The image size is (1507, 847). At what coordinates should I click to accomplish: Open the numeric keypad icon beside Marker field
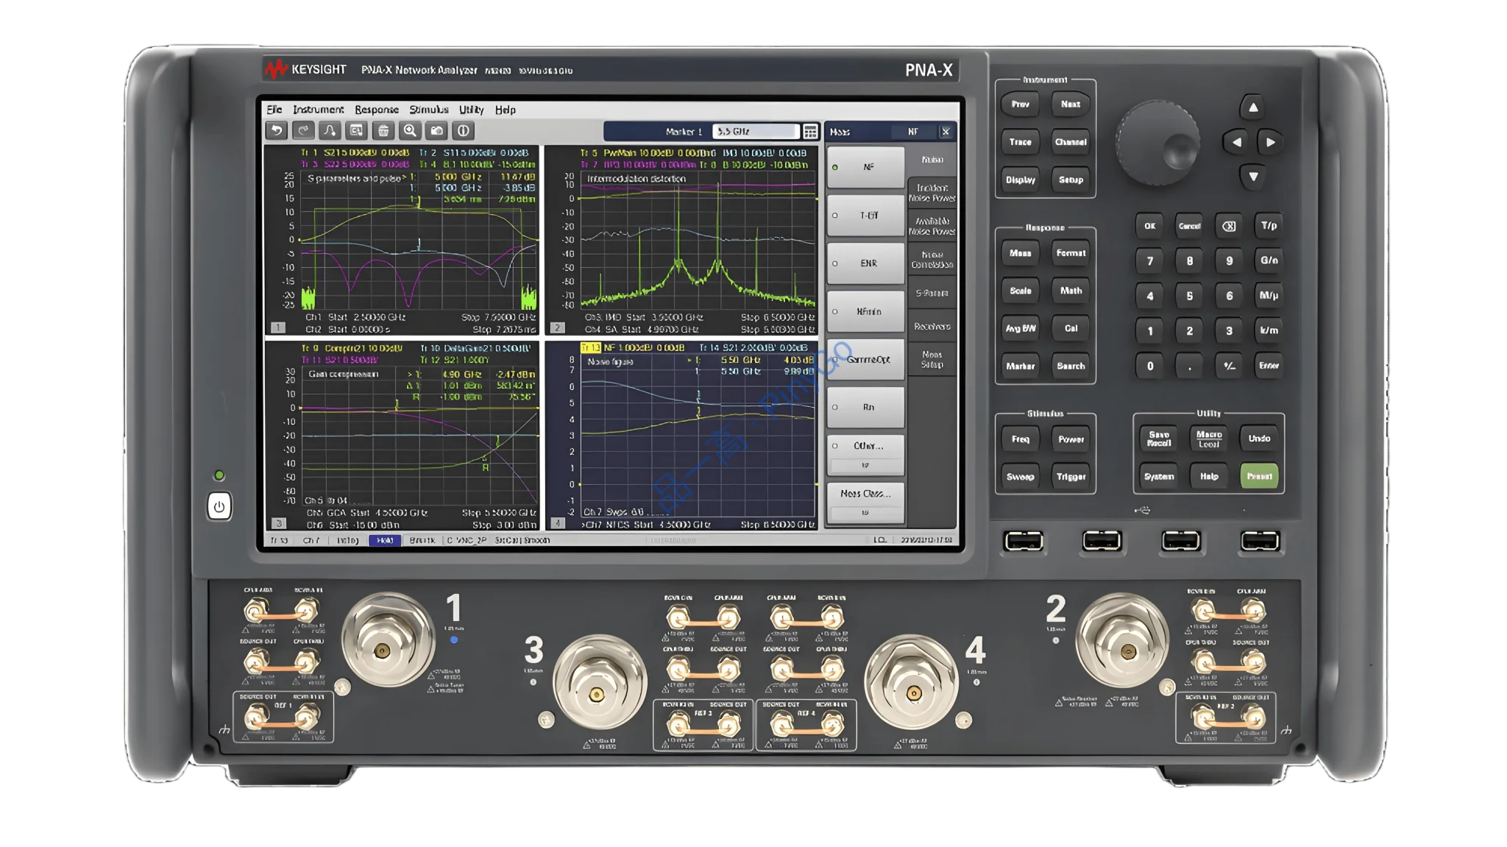coord(810,132)
